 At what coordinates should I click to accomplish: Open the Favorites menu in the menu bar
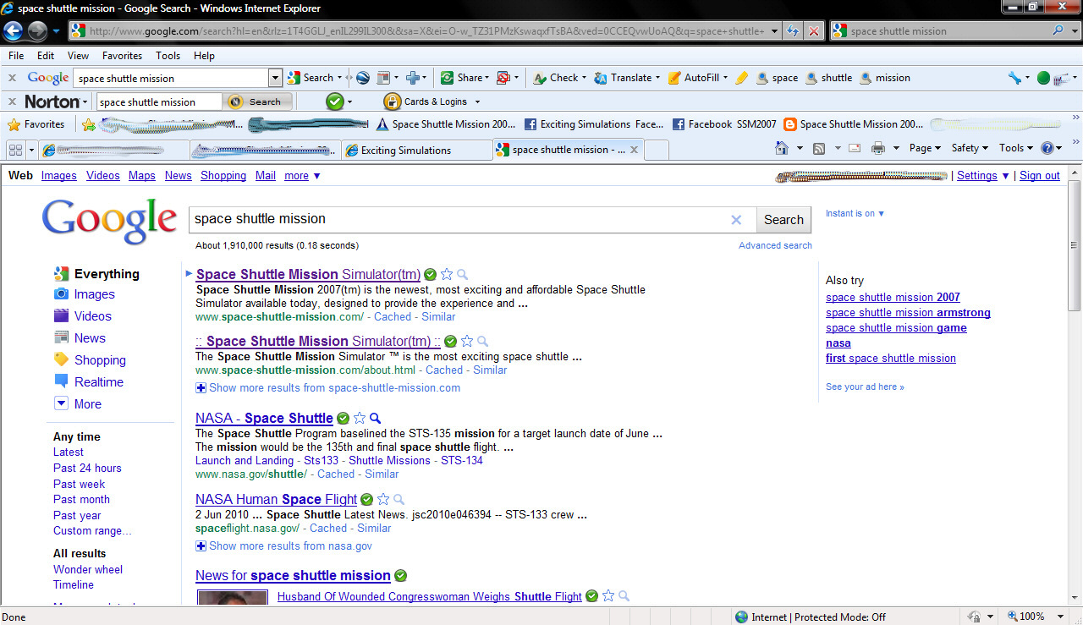coord(122,56)
